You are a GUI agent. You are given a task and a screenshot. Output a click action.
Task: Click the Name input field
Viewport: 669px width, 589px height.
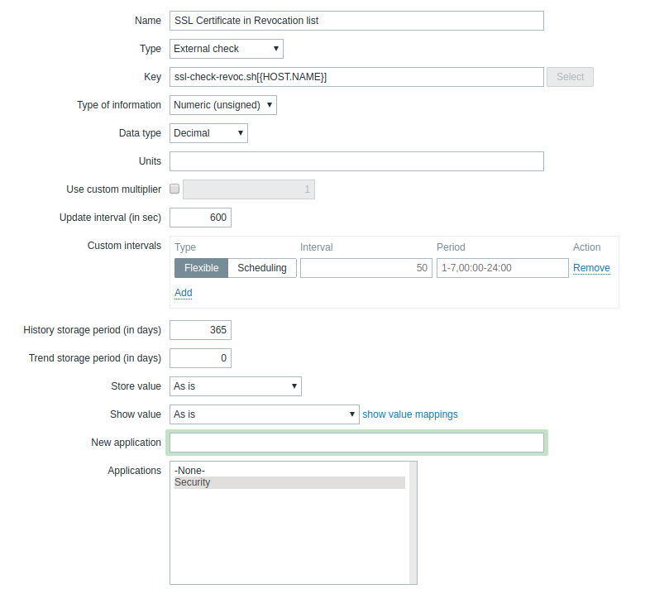point(356,21)
